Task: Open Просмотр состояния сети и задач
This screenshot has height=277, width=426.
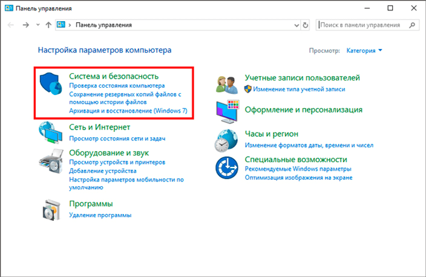Action: coord(117,138)
